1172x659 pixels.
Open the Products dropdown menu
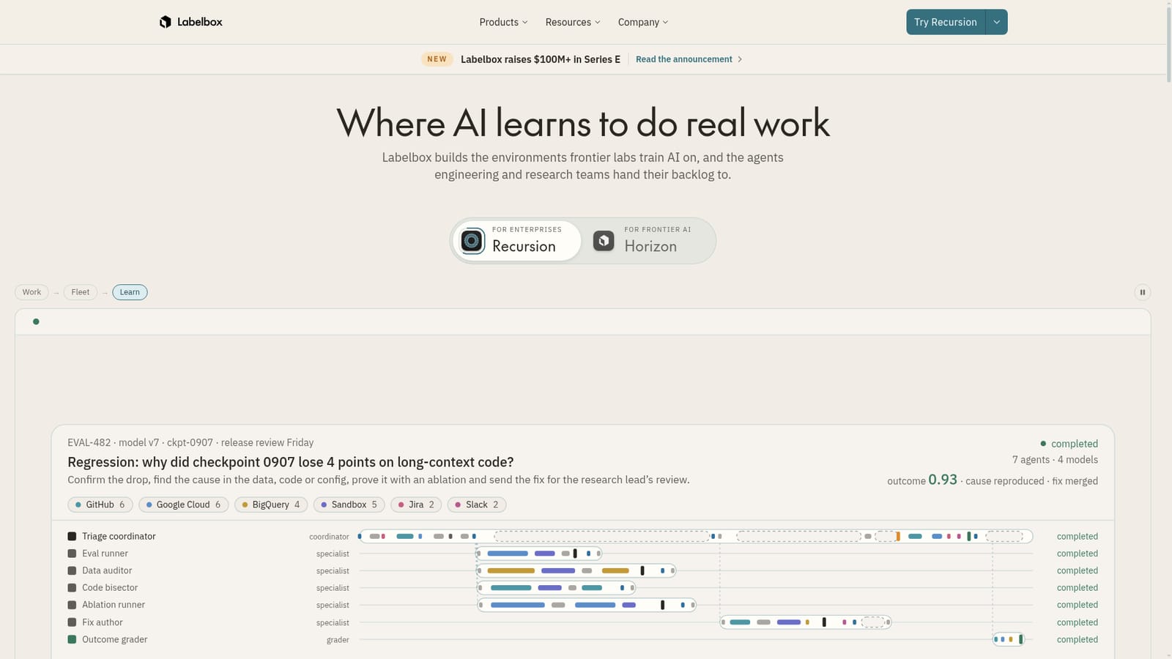(x=503, y=22)
